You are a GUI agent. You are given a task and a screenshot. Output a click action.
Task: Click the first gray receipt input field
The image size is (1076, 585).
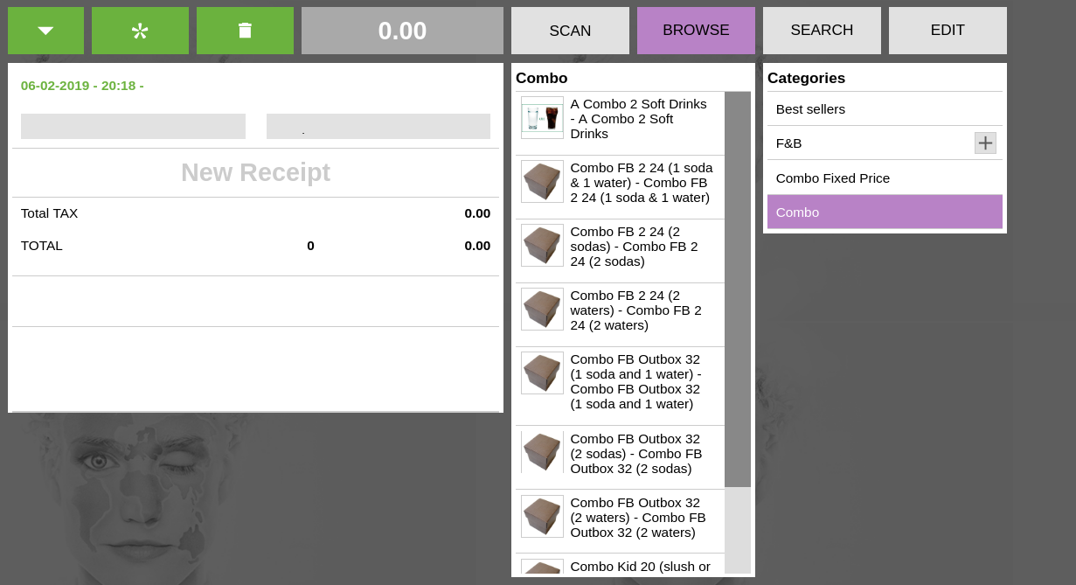[x=133, y=126]
